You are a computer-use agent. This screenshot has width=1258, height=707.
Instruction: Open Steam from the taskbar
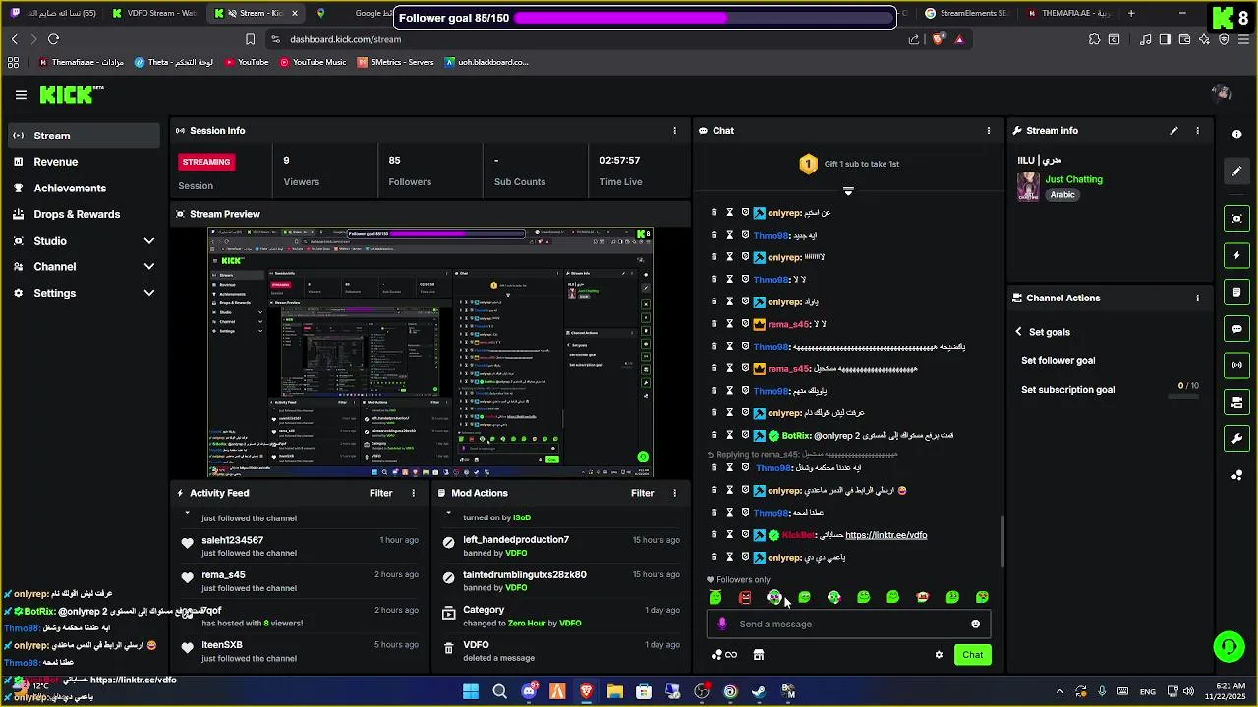pos(759,692)
